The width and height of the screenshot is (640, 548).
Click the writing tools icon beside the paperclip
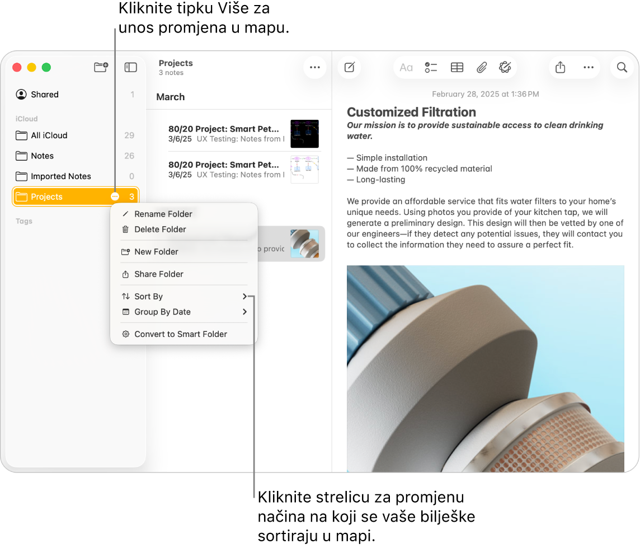click(x=505, y=67)
